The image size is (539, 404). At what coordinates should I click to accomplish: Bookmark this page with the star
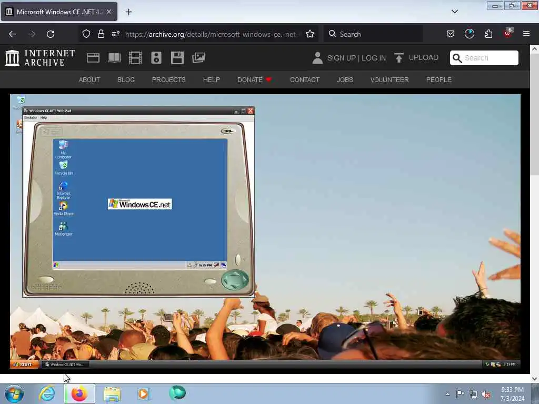pos(310,34)
